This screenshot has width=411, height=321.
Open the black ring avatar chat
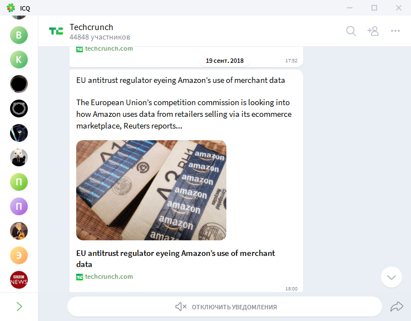(19, 108)
